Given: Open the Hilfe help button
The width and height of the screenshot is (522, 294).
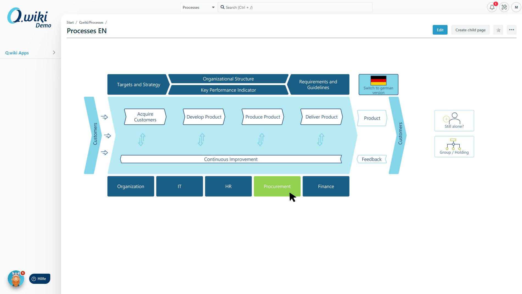Looking at the screenshot, I should pyautogui.click(x=40, y=279).
